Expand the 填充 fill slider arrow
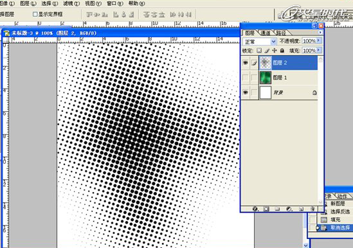 pyautogui.click(x=319, y=50)
